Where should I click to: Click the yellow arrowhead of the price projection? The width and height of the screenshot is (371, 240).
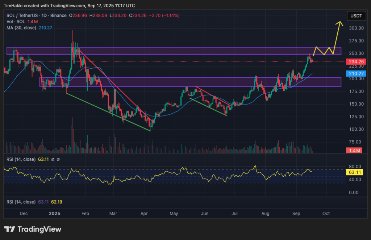(339, 23)
